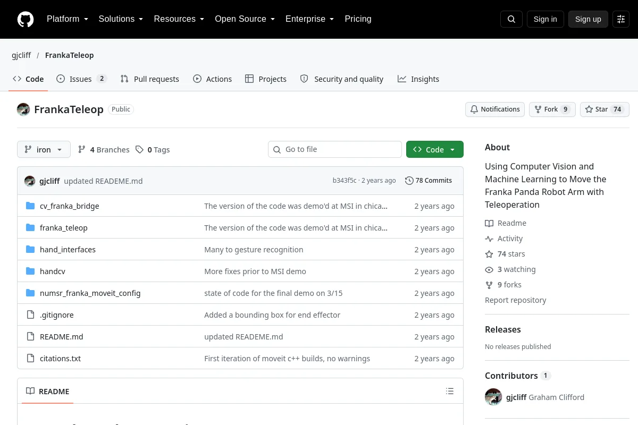Open 'Added a bounding box for end effector' commit
Viewport: 638px width, 425px height.
[272, 315]
